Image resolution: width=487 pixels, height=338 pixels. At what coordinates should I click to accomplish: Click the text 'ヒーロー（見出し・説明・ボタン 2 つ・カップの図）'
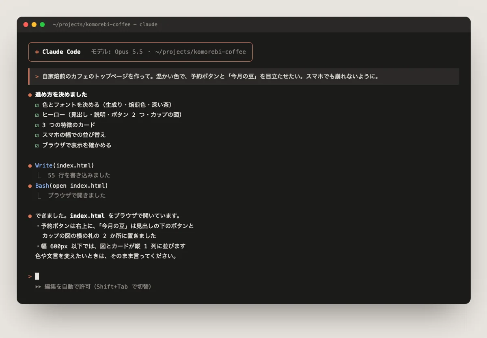pyautogui.click(x=113, y=115)
